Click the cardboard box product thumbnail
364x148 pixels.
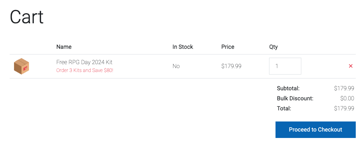pos(21,66)
